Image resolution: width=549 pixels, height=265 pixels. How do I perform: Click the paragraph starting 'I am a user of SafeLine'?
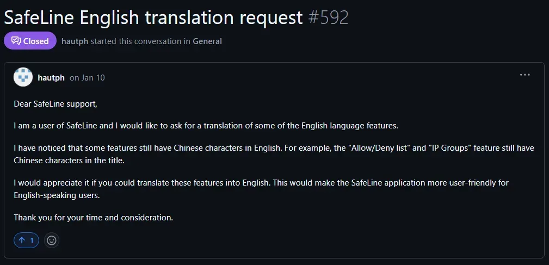click(x=206, y=126)
